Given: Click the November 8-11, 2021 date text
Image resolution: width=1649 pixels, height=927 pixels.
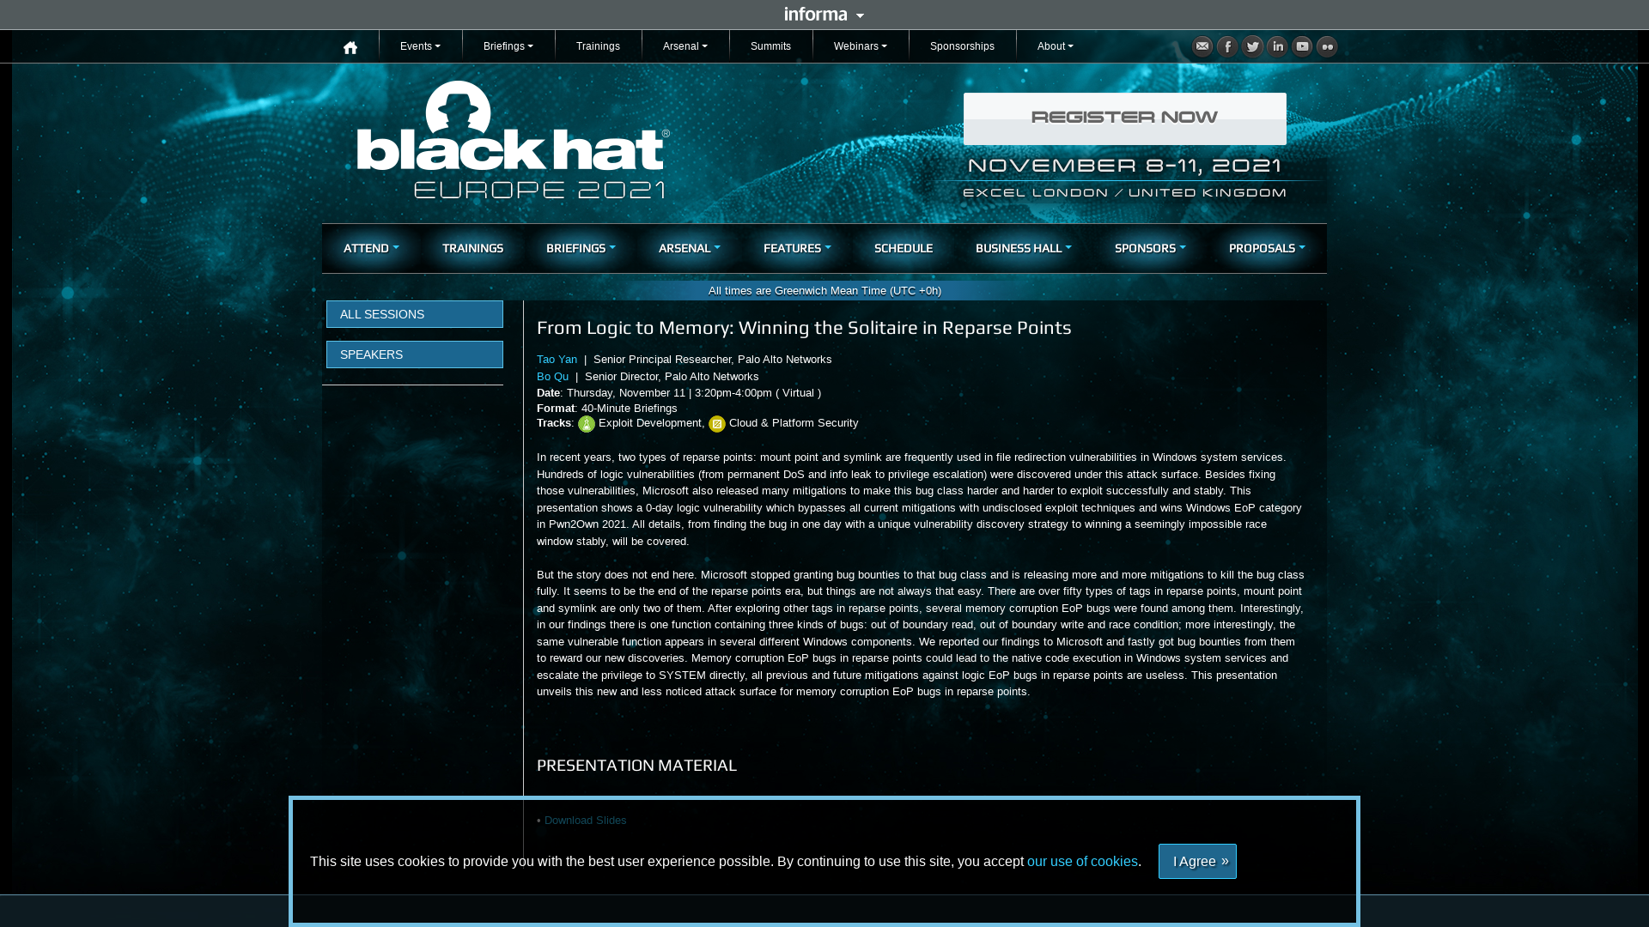Looking at the screenshot, I should (x=1125, y=165).
